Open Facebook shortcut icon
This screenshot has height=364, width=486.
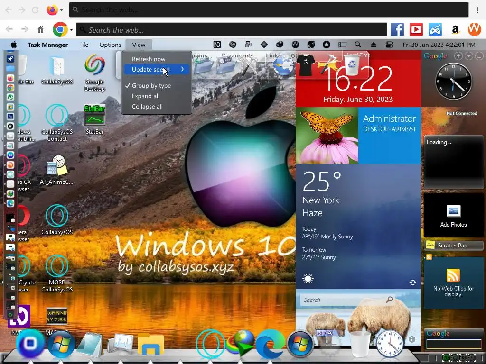coord(397,30)
